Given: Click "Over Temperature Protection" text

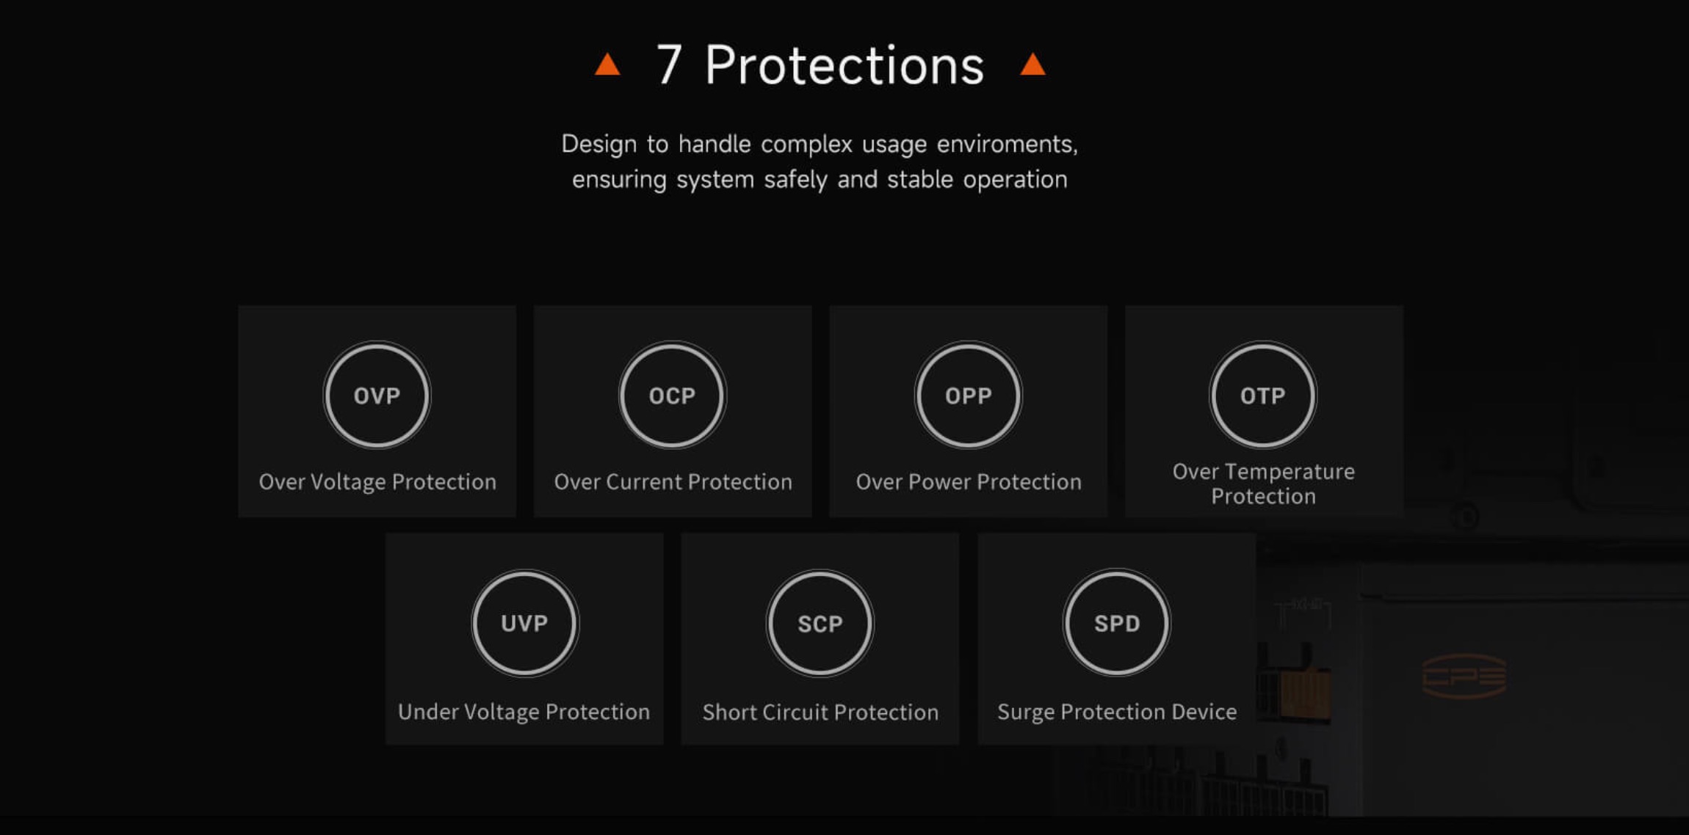Looking at the screenshot, I should (x=1263, y=484).
